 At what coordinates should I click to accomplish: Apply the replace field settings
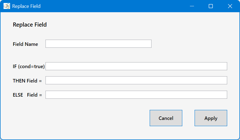point(211,118)
